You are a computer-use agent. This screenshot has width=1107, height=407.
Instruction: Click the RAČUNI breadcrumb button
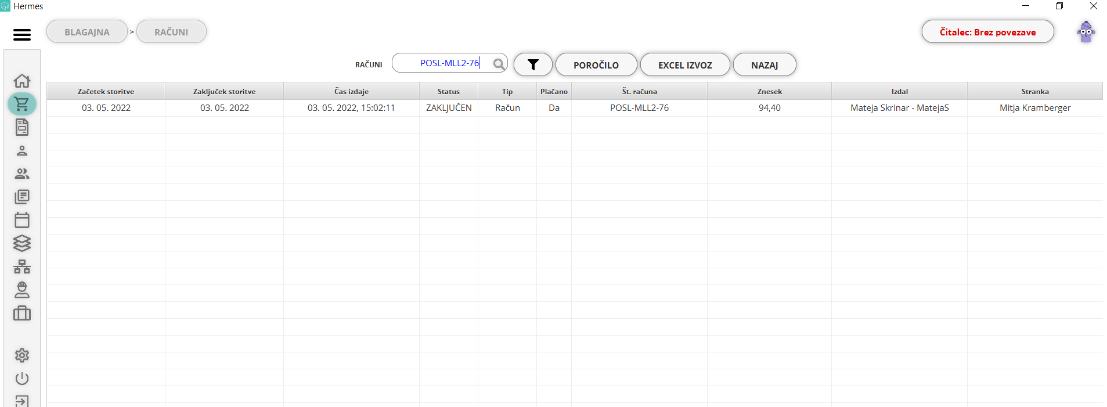pyautogui.click(x=171, y=32)
